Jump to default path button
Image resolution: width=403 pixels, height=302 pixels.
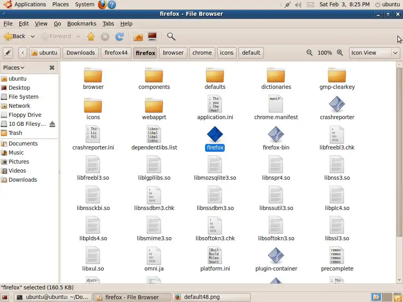[251, 53]
